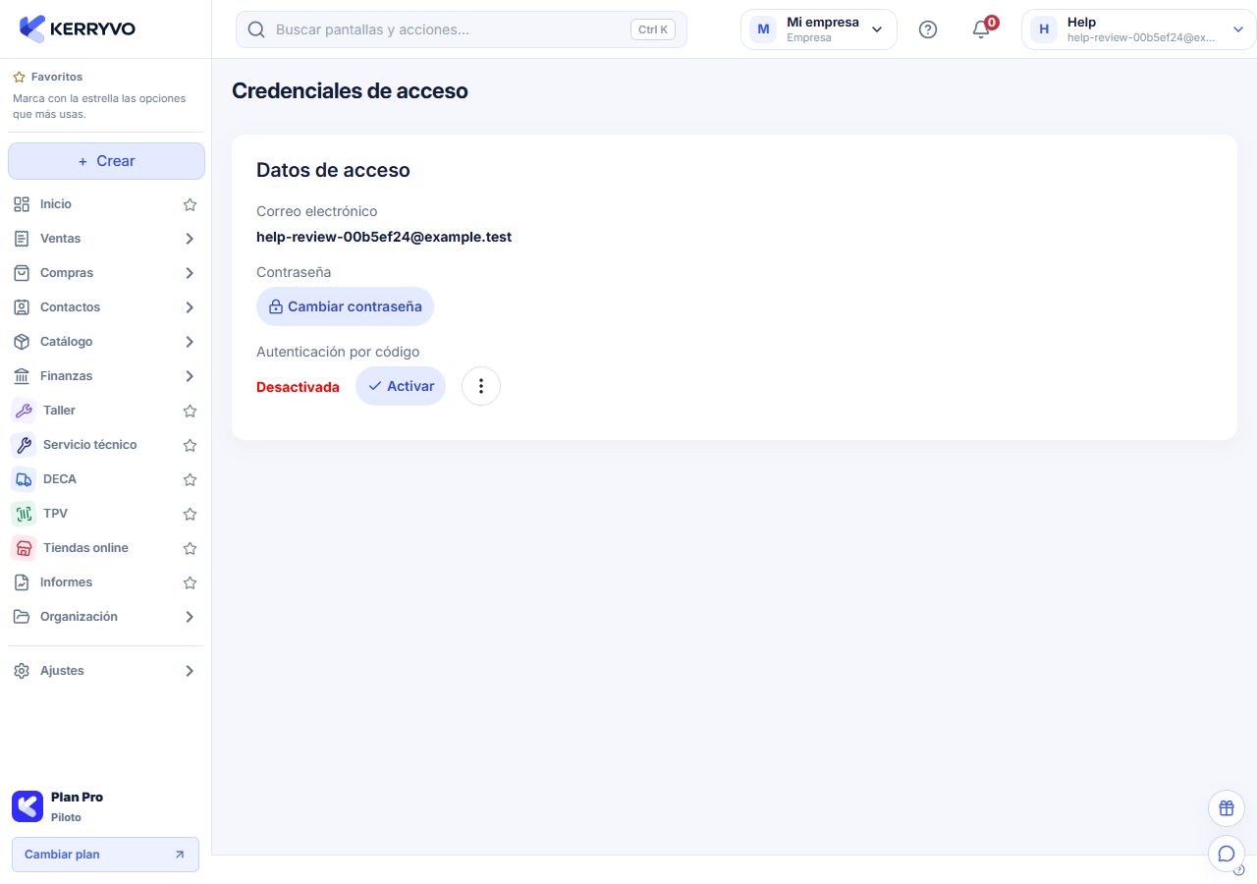Open the gift icon button
The image size is (1257, 884).
[1227, 808]
